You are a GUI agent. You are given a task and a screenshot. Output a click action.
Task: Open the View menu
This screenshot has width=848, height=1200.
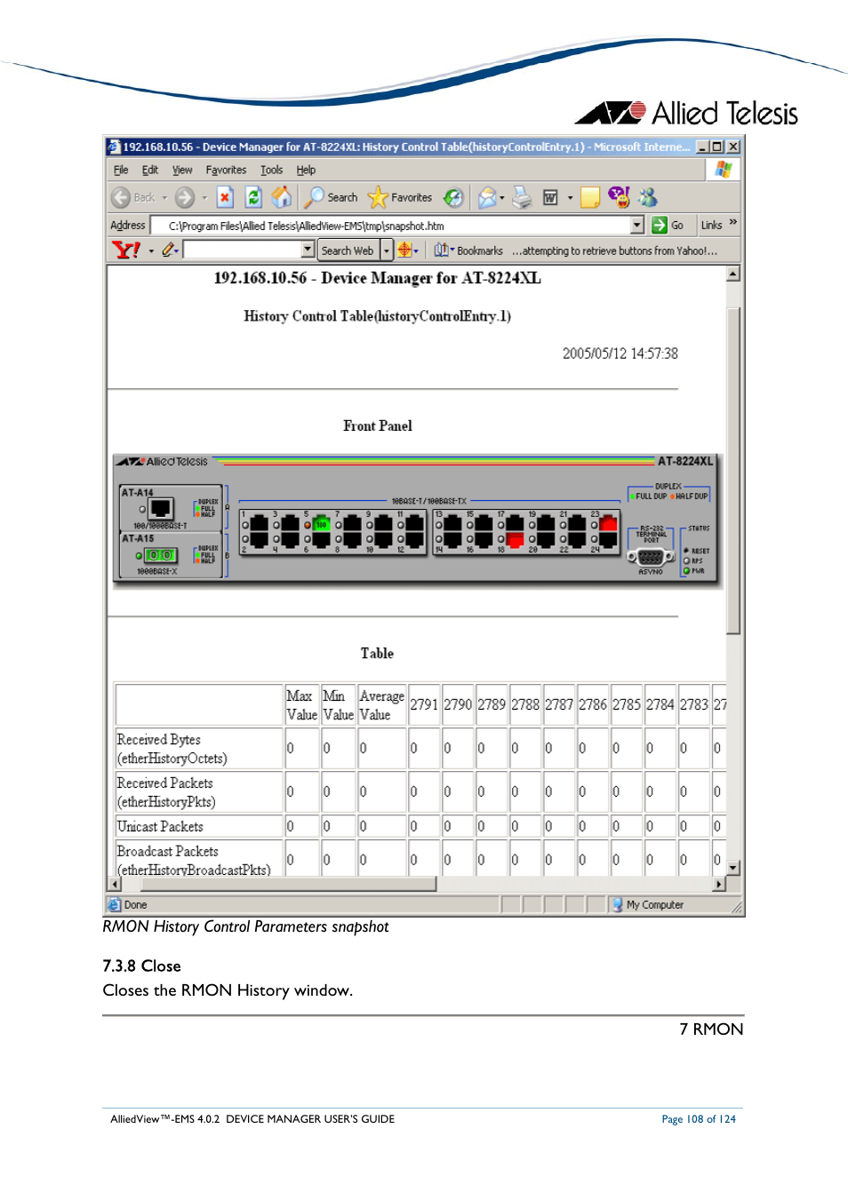(182, 170)
